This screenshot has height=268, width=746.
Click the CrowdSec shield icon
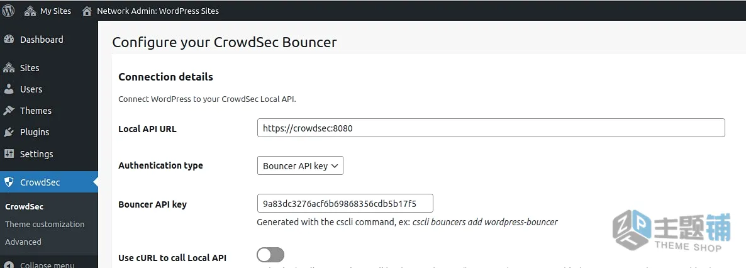pos(9,182)
